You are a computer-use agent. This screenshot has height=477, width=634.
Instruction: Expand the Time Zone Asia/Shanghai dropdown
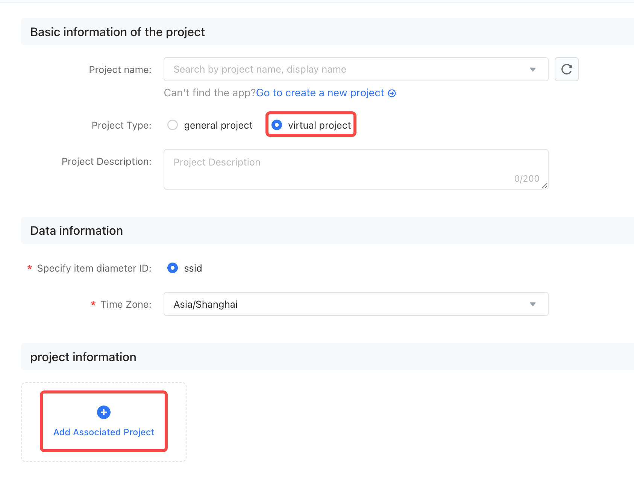pos(356,304)
